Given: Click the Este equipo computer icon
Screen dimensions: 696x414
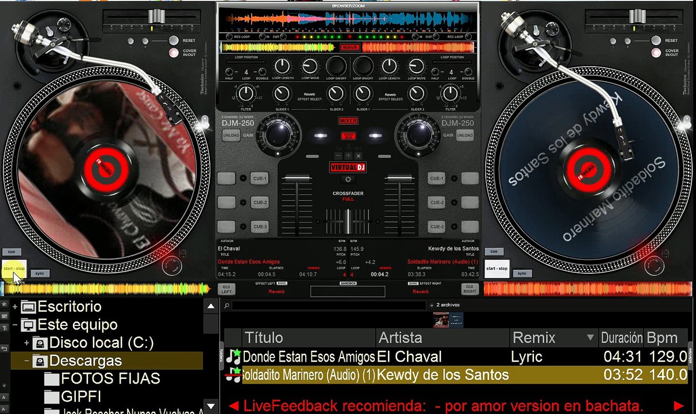Looking at the screenshot, I should (x=28, y=325).
